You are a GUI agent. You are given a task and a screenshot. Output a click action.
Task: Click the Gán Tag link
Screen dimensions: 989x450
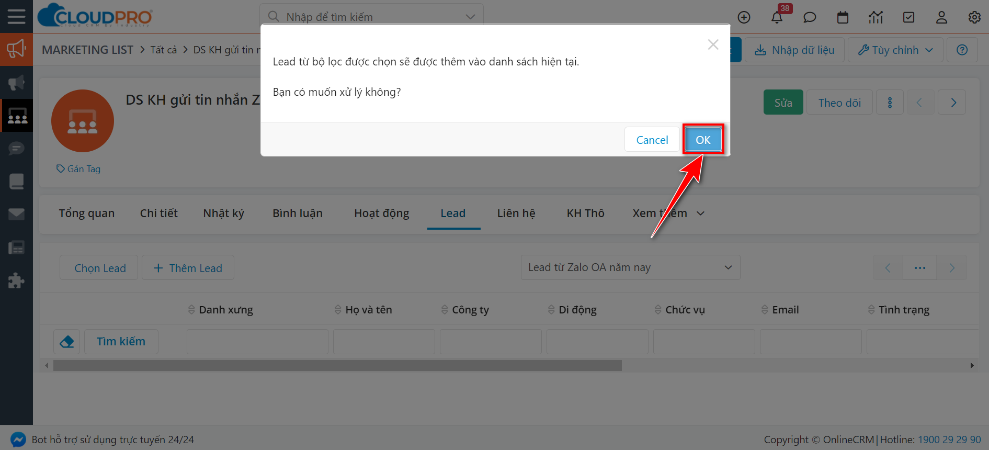click(x=79, y=169)
